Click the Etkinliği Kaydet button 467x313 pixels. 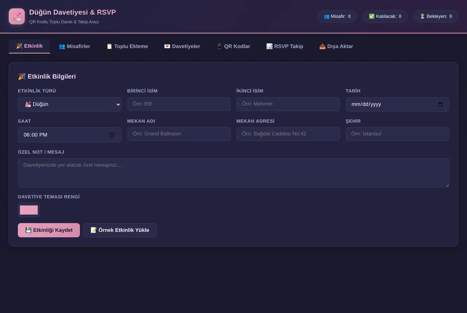pos(49,230)
